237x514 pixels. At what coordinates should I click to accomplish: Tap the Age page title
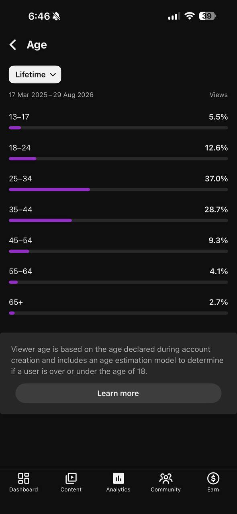click(x=37, y=45)
